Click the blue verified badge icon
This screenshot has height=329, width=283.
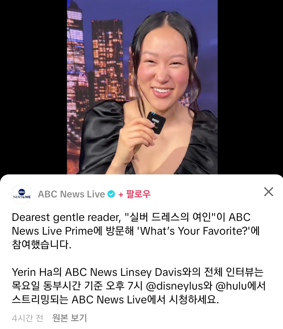coord(111,194)
